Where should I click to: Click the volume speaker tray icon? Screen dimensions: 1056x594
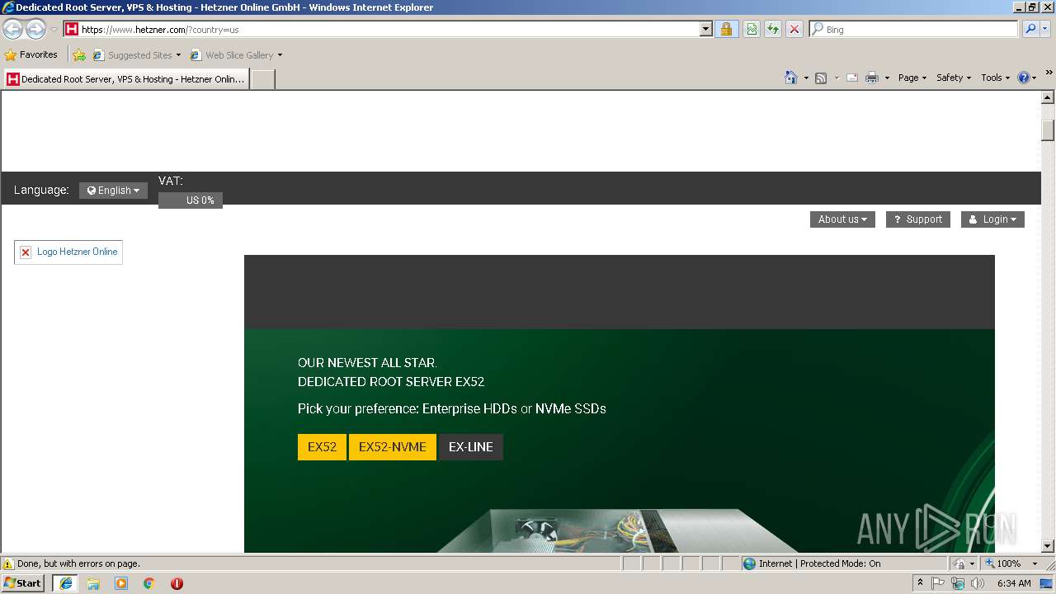978,583
